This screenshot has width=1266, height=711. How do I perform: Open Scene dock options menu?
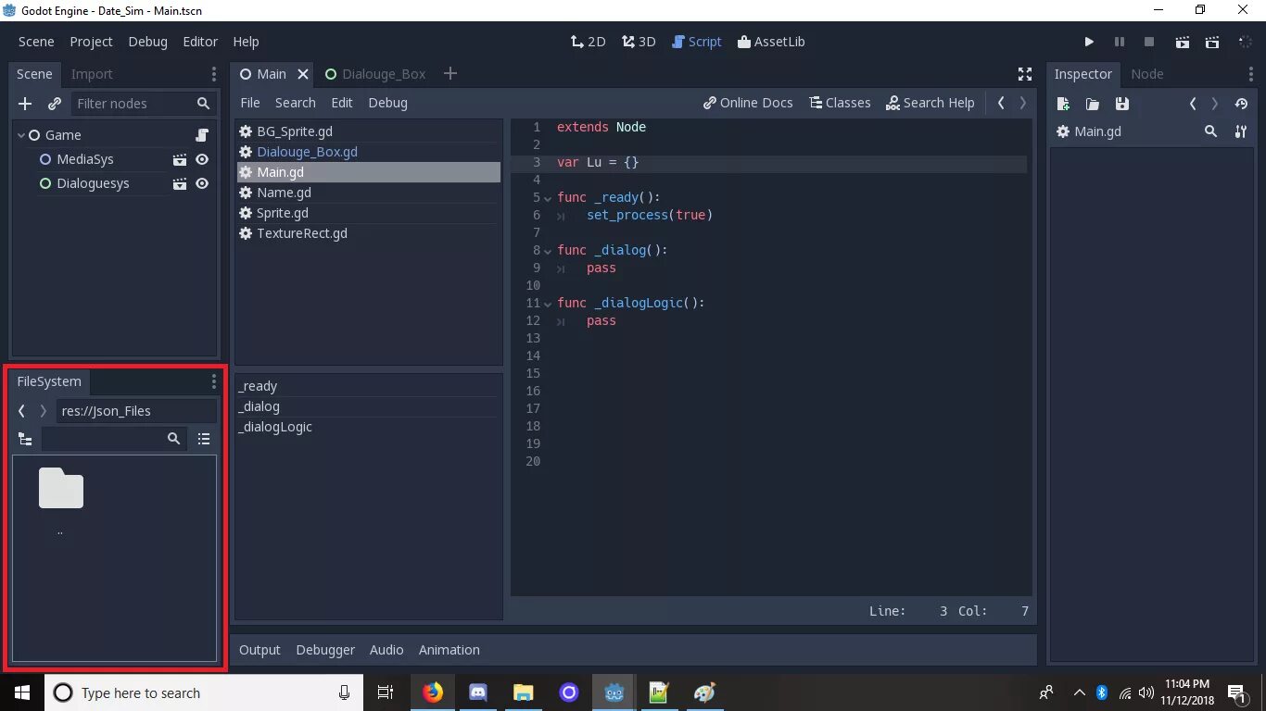point(214,74)
